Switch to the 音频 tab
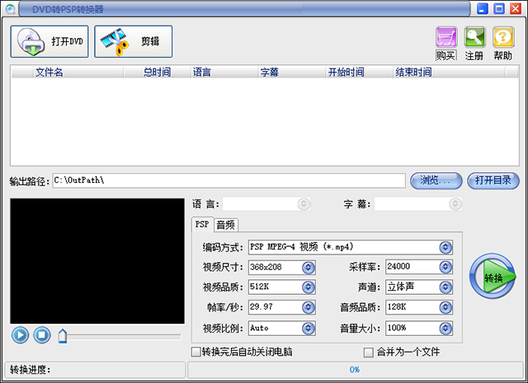 (x=225, y=225)
